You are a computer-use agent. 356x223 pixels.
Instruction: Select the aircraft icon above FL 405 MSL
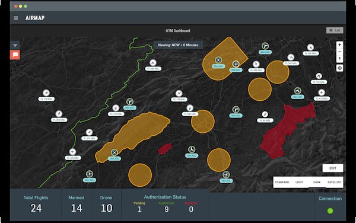72,152
